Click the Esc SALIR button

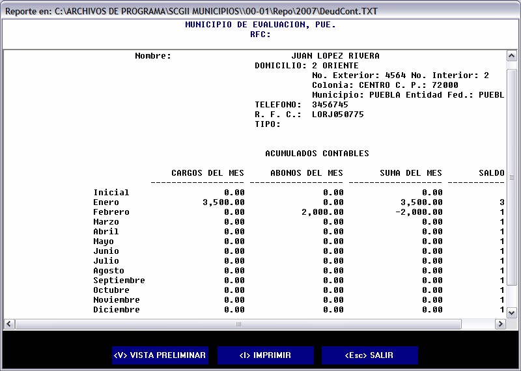369,355
